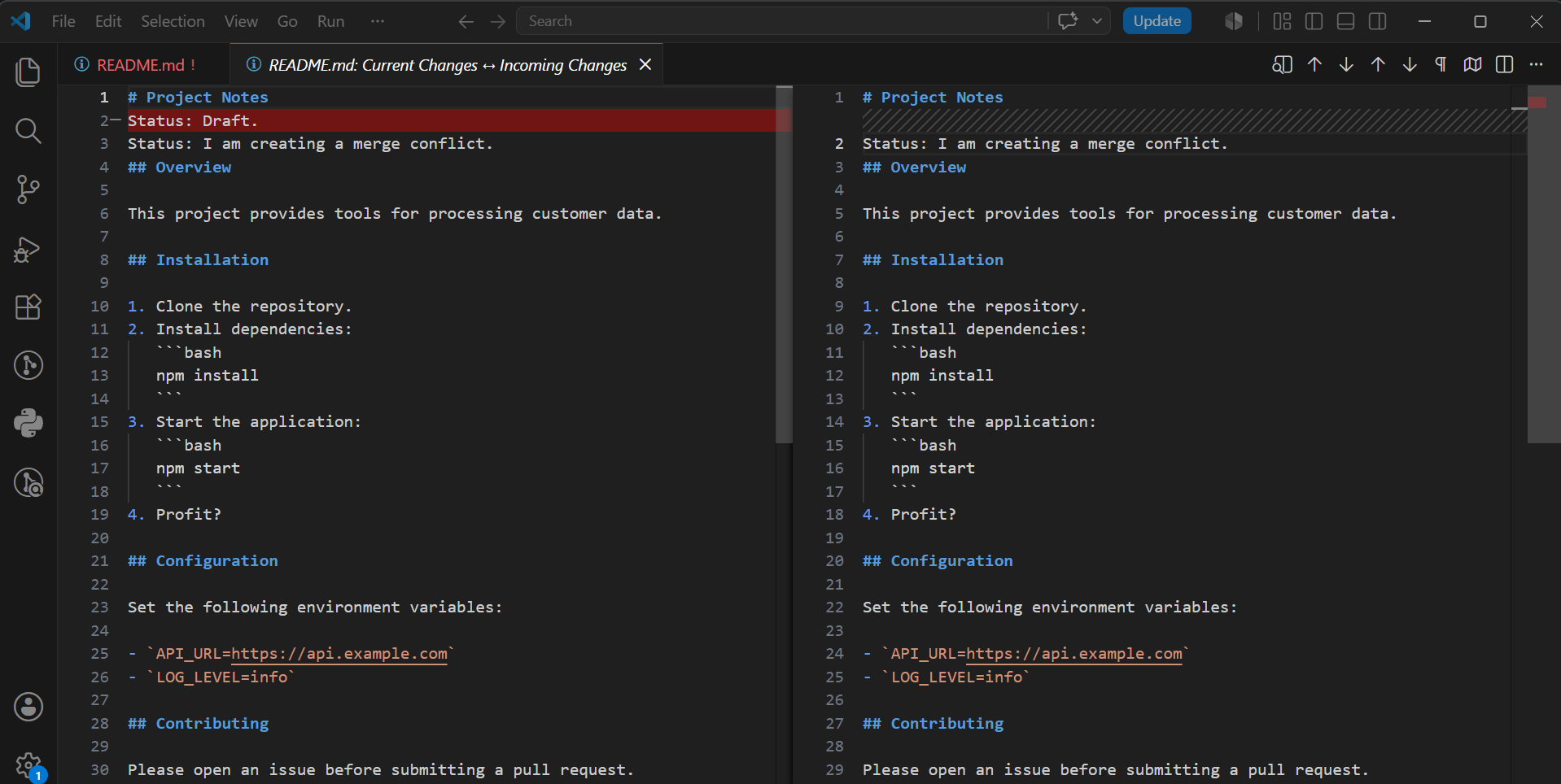1561x784 pixels.
Task: Toggle Primary Side Bar visibility
Action: click(x=1314, y=21)
